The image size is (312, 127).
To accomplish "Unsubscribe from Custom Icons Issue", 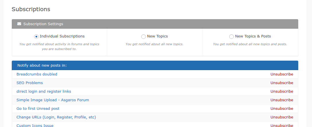I will pyautogui.click(x=282, y=126).
